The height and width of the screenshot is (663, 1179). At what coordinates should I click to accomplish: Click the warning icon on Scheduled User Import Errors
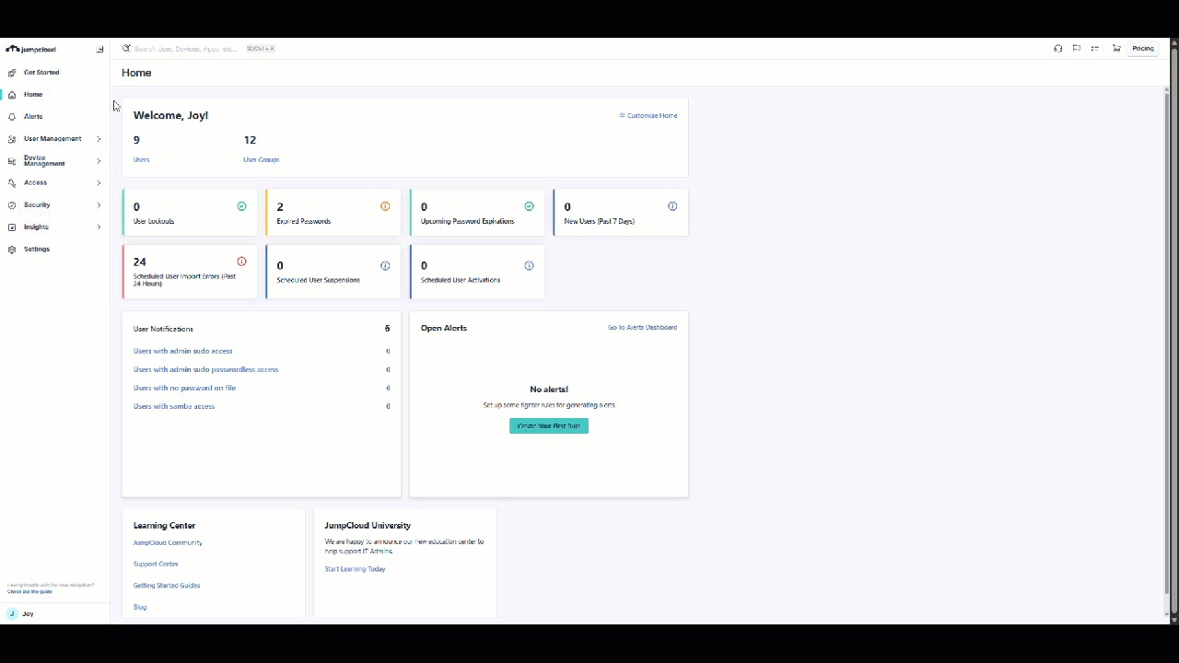[241, 262]
